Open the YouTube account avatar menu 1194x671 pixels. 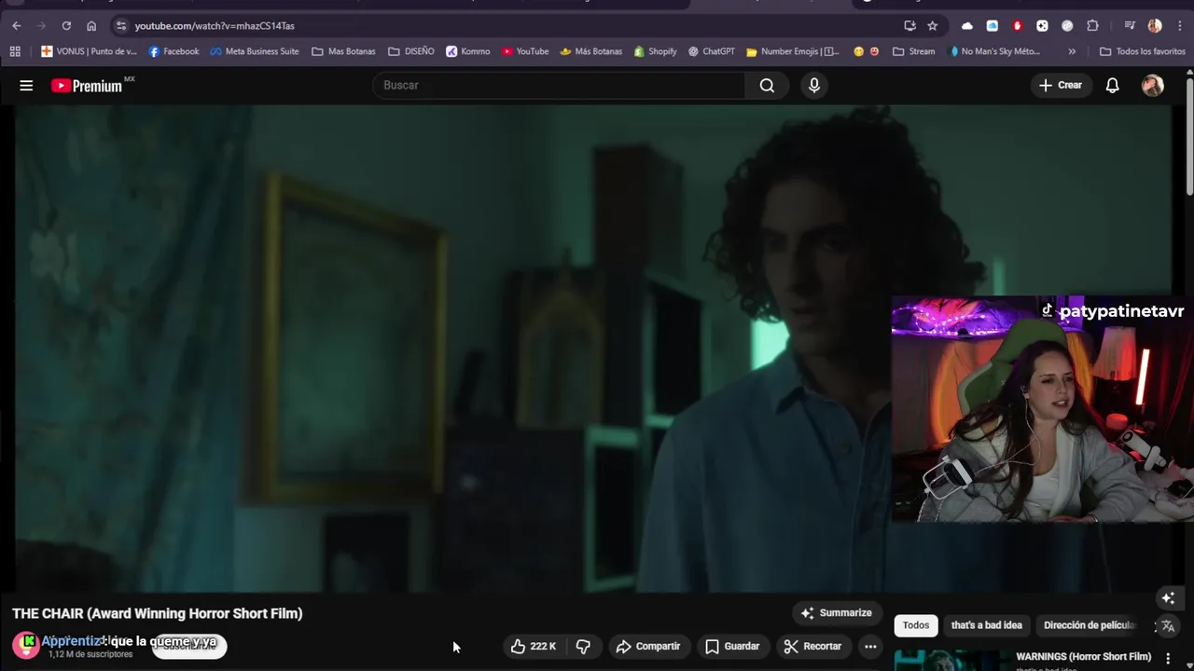click(1152, 85)
